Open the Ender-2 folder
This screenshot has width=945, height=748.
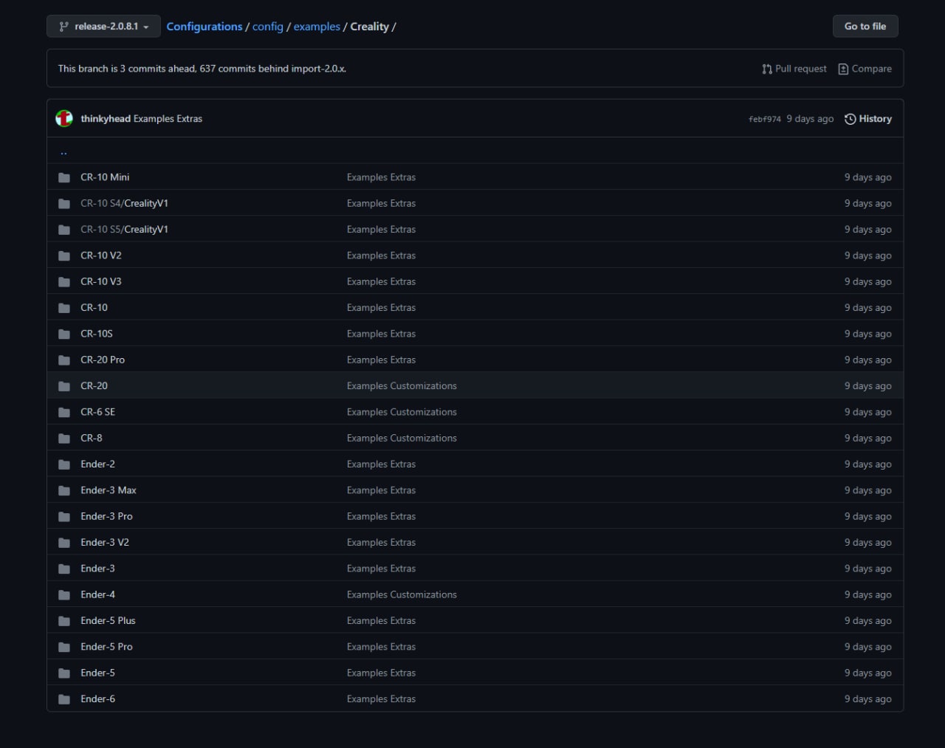[97, 464]
